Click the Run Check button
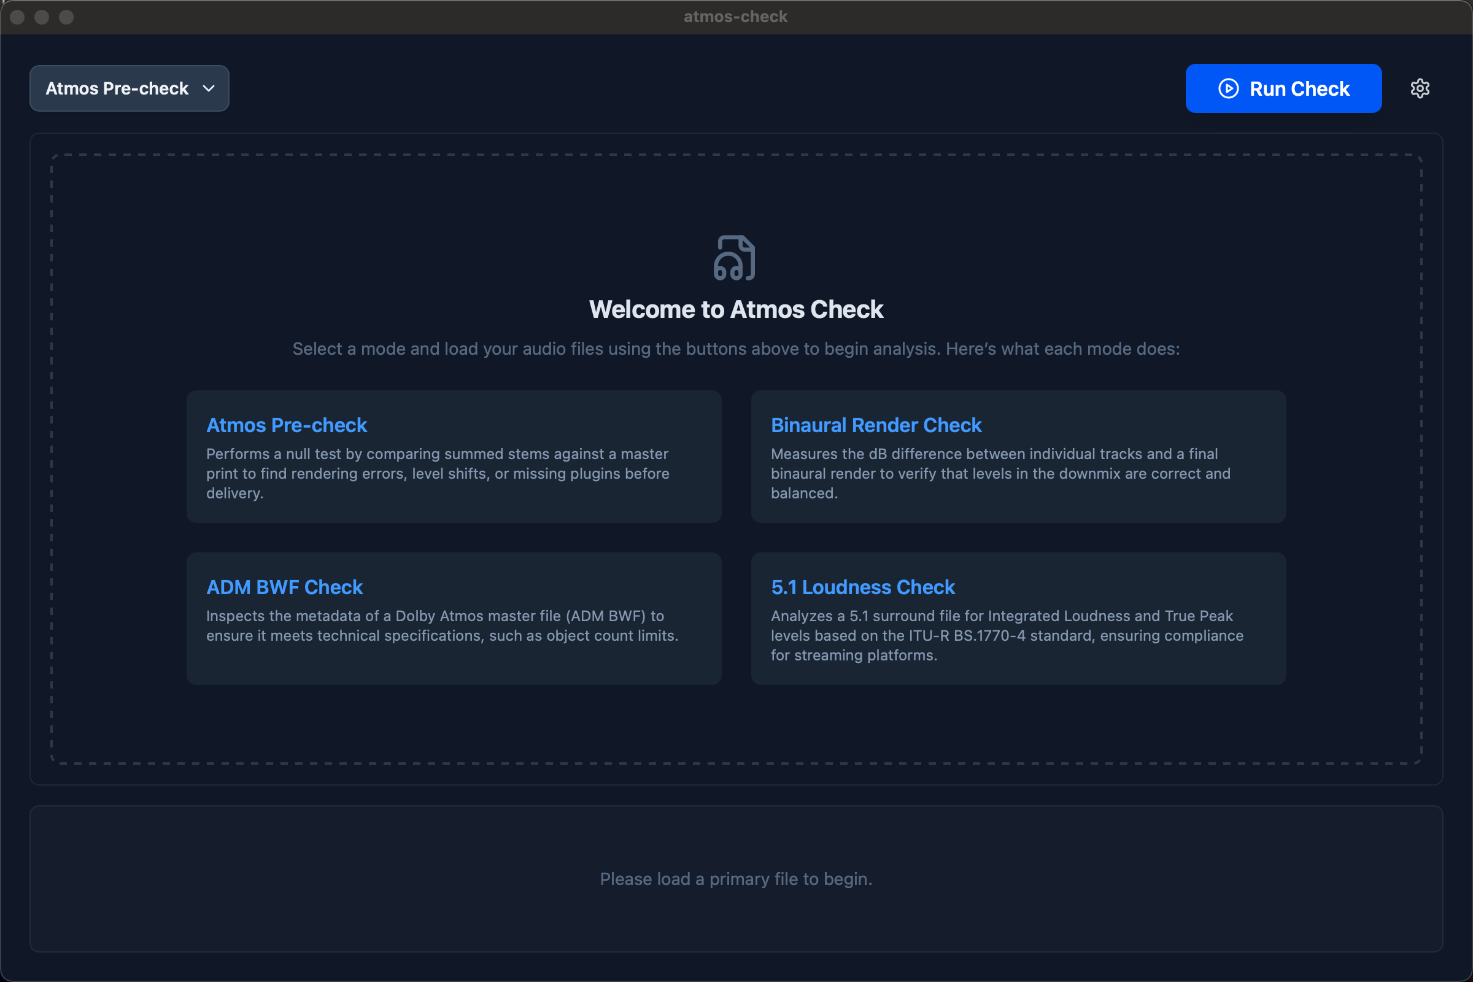The height and width of the screenshot is (982, 1473). coord(1283,88)
